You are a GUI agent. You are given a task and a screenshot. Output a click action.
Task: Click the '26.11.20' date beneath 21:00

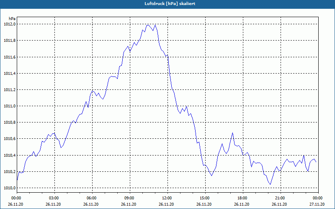tap(279, 204)
